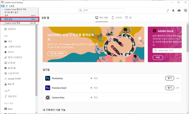Image resolution: width=189 pixels, height=114 pixels.
Task: Open the 창 (Window) menu
Action: [x=7, y=6]
